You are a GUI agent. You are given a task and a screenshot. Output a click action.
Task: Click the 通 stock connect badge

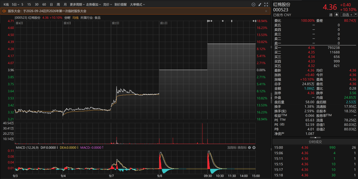330,15
